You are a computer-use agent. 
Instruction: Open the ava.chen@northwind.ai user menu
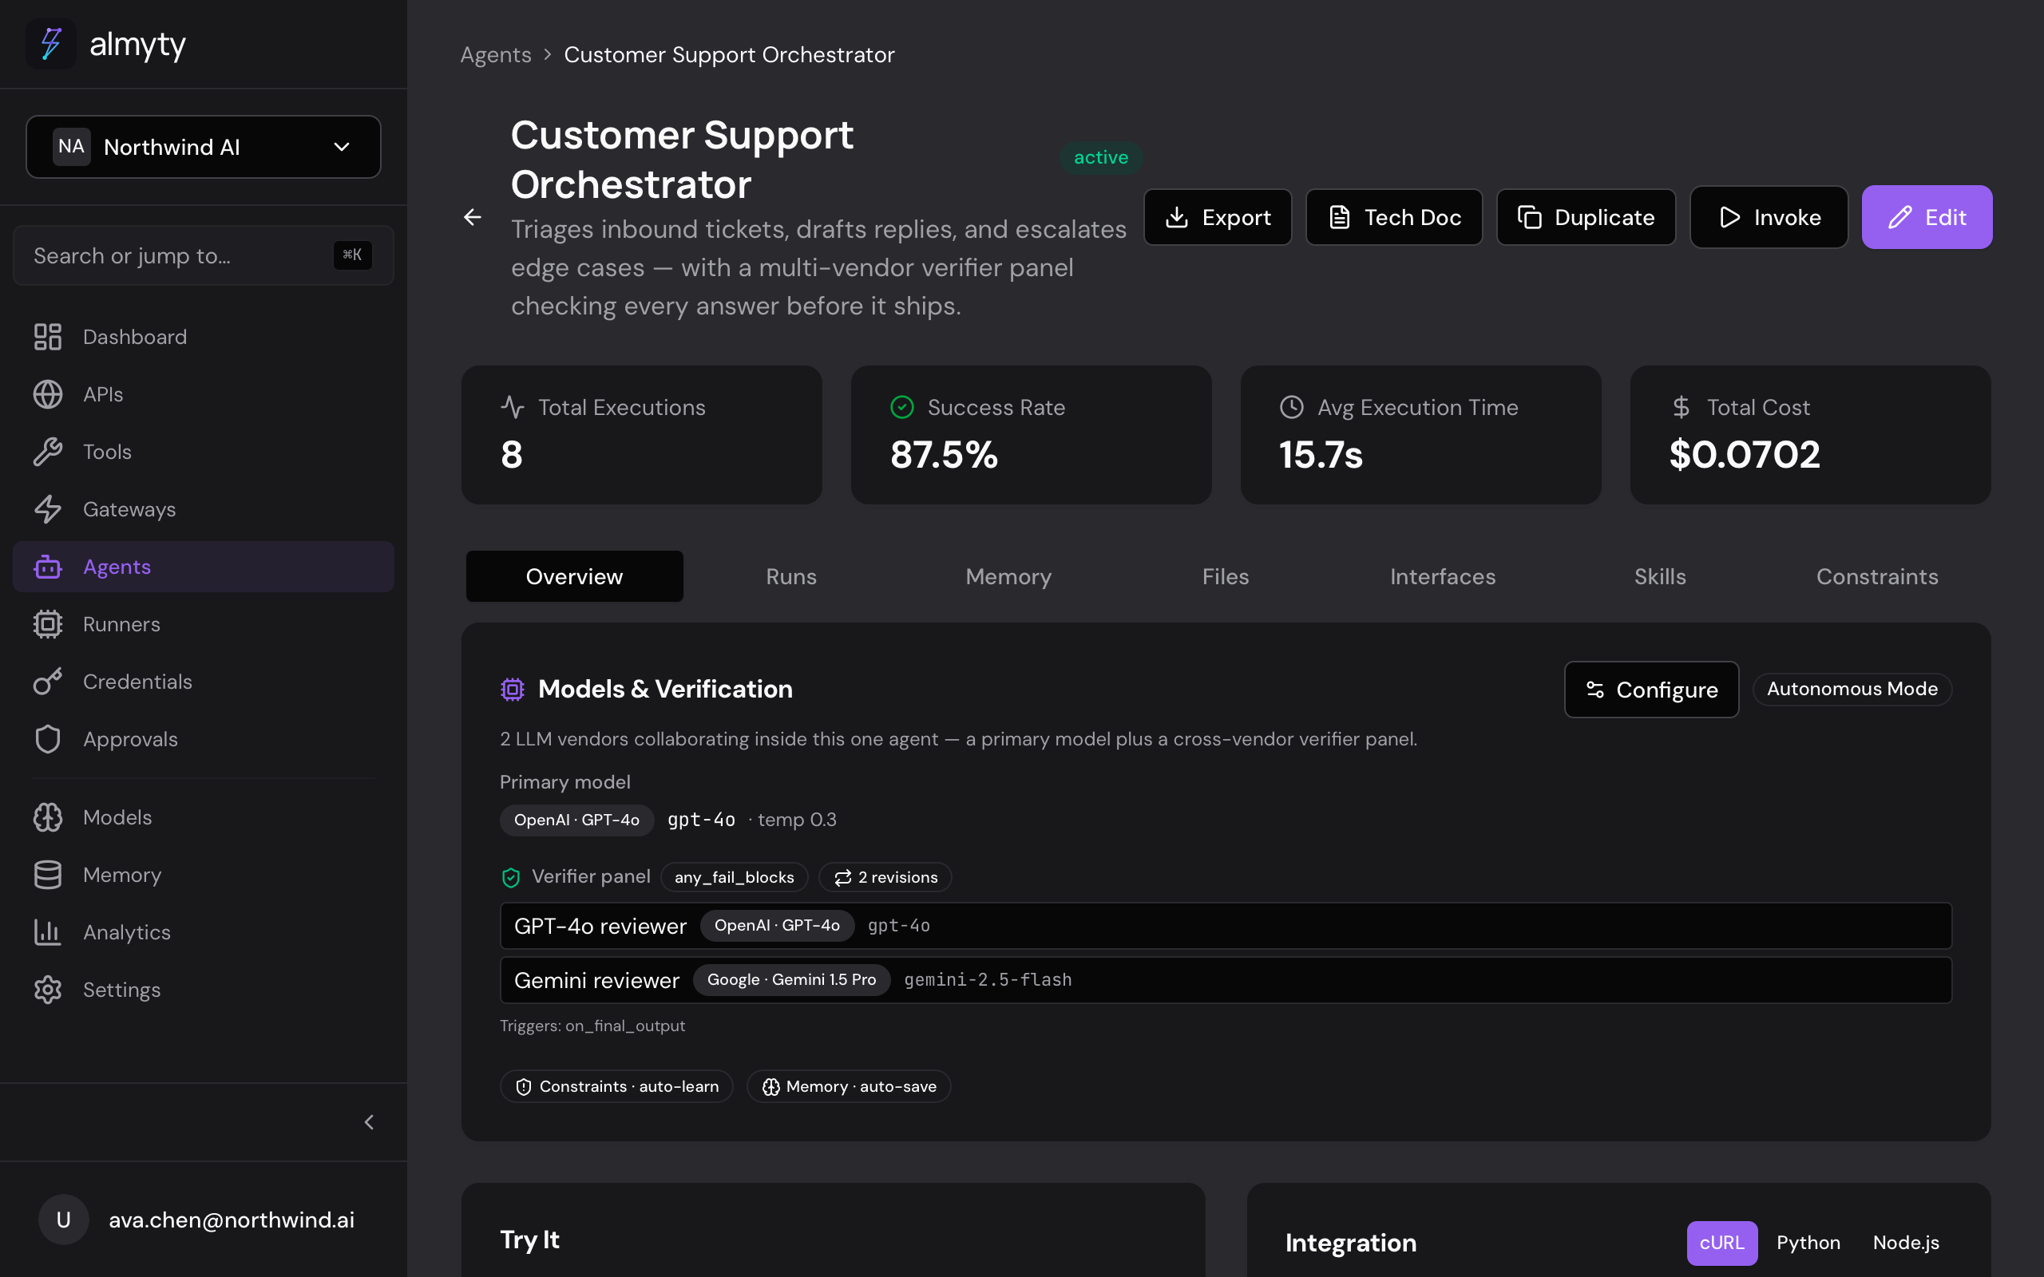pyautogui.click(x=204, y=1220)
